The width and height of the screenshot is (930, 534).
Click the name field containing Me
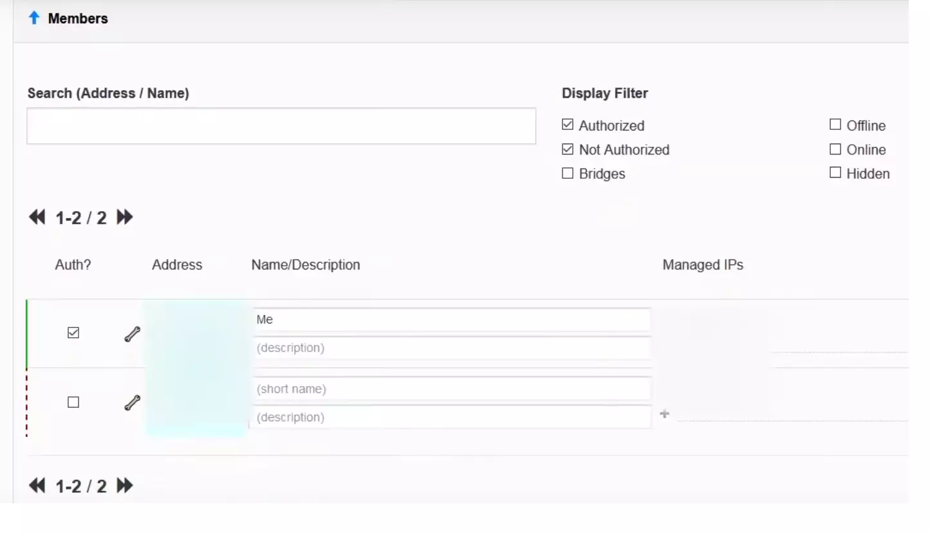[452, 320]
